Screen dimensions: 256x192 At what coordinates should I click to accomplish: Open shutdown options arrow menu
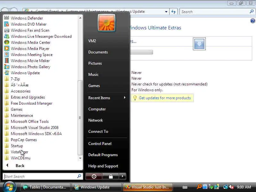[123, 176]
